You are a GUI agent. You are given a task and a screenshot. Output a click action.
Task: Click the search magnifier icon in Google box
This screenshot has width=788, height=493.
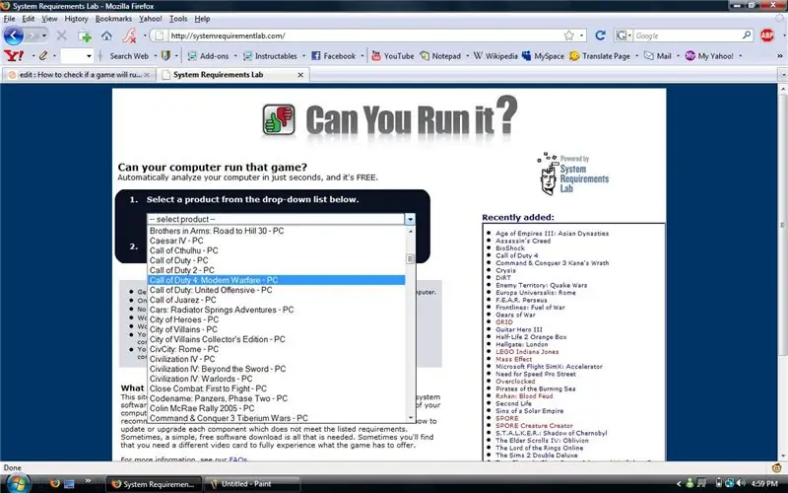747,35
